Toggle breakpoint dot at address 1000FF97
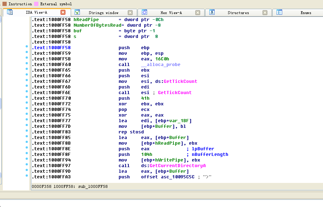Viewport: 323px width, 211px height. coord(27,164)
